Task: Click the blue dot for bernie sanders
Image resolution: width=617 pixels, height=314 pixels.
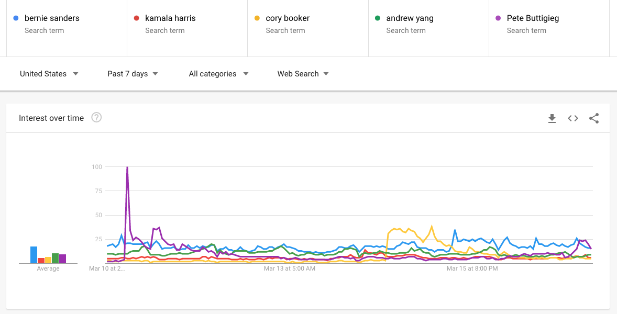Action: click(16, 18)
